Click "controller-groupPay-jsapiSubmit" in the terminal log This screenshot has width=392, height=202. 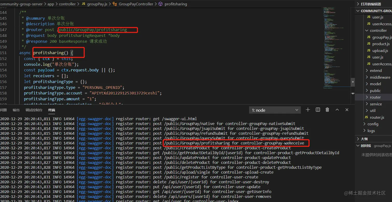pos(270,129)
